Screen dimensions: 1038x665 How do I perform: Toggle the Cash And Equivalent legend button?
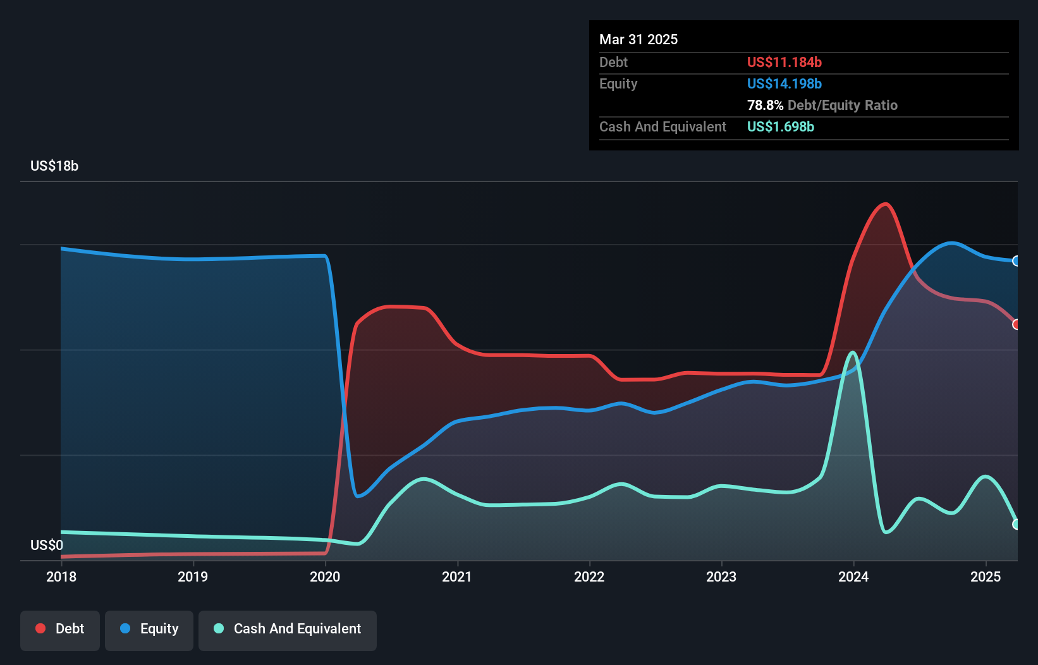click(x=288, y=630)
